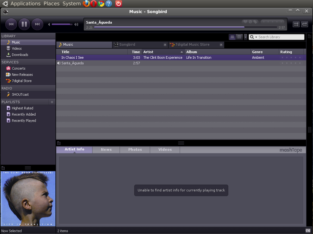
Task: Switch to the Photos mashTape tab
Action: (x=135, y=150)
